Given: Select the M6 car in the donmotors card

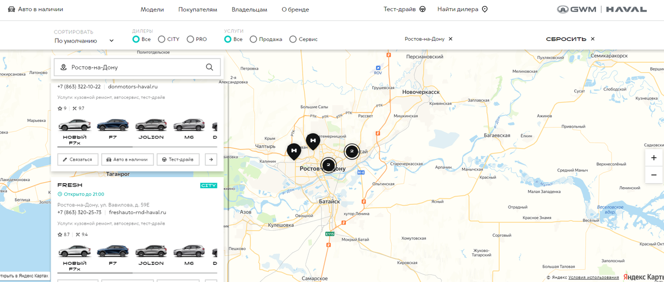Looking at the screenshot, I should point(189,128).
